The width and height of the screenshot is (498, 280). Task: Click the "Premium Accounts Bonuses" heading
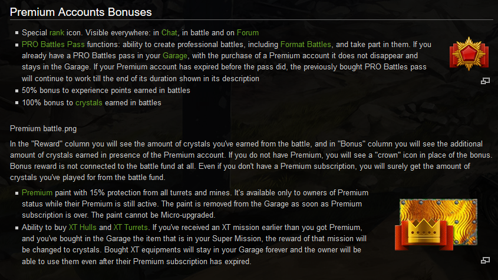[x=81, y=11]
